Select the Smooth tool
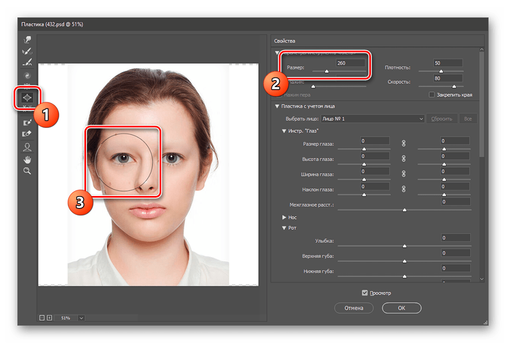 coord(27,62)
